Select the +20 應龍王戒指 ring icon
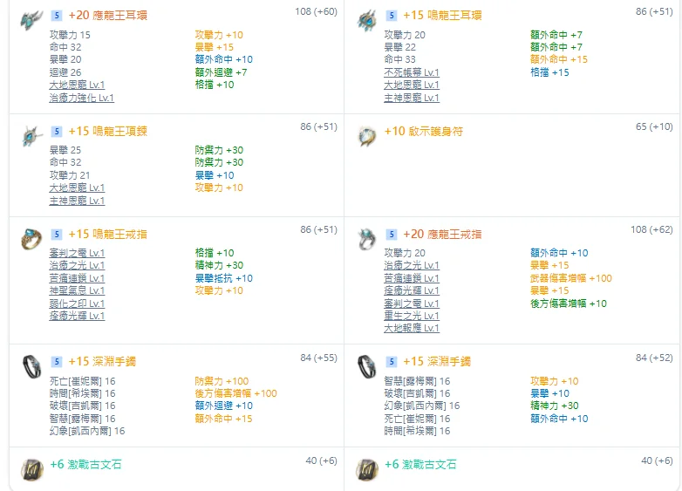 (x=366, y=240)
